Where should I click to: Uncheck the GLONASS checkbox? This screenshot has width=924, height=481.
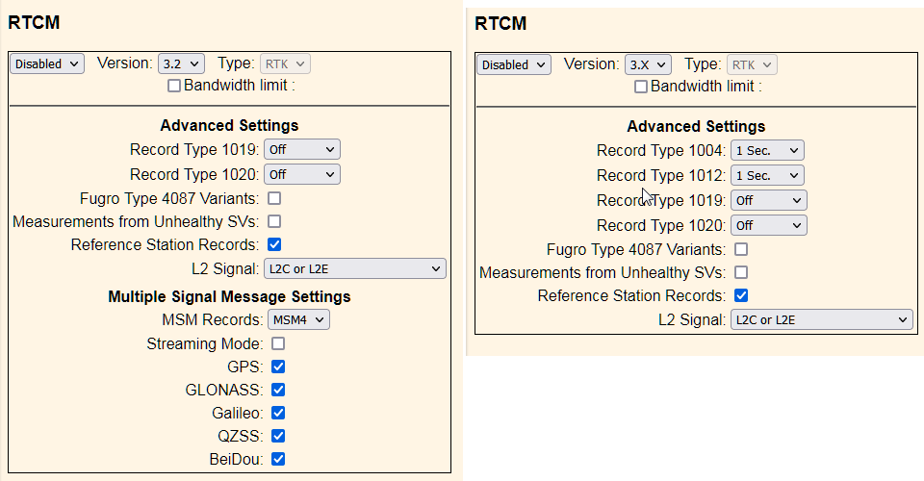(x=278, y=390)
